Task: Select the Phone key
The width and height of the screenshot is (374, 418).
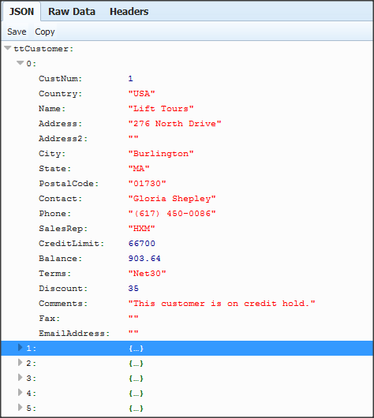Action: click(55, 214)
